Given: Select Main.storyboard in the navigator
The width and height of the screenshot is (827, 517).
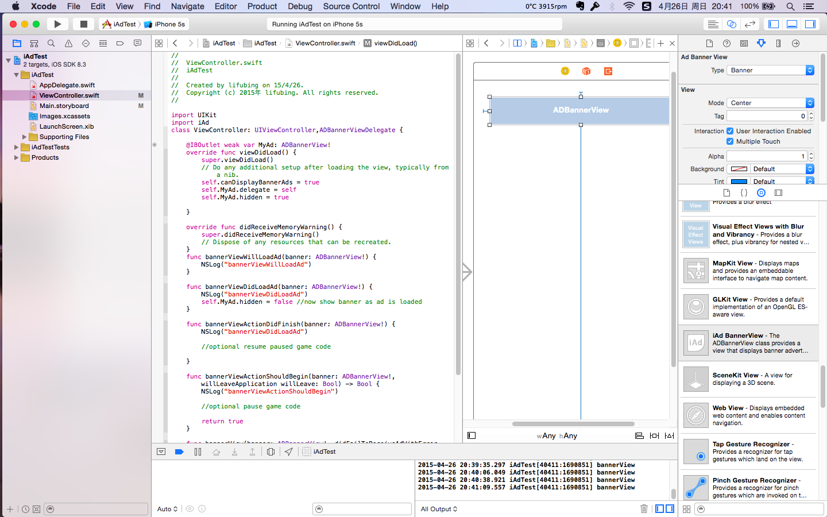Looking at the screenshot, I should 64,106.
